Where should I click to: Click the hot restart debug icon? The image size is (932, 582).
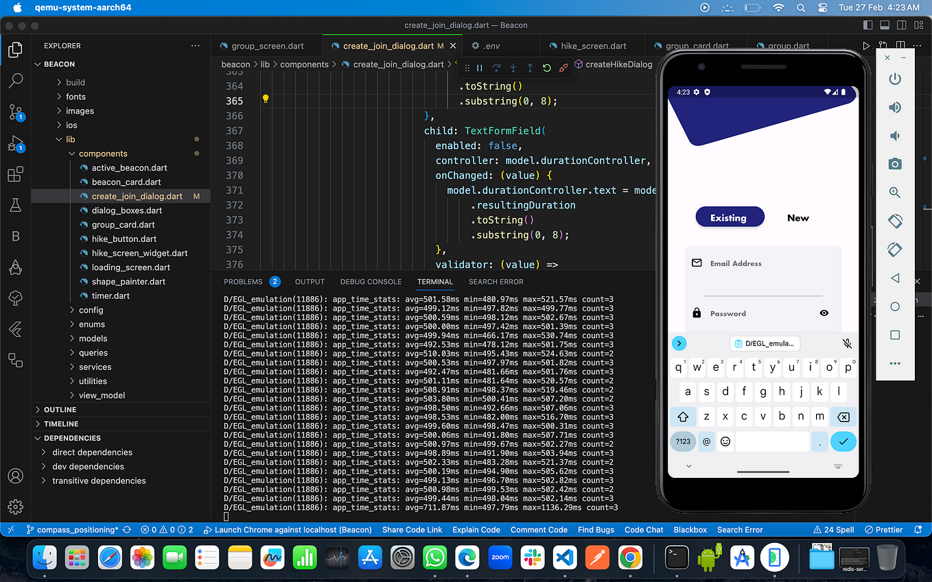click(546, 68)
